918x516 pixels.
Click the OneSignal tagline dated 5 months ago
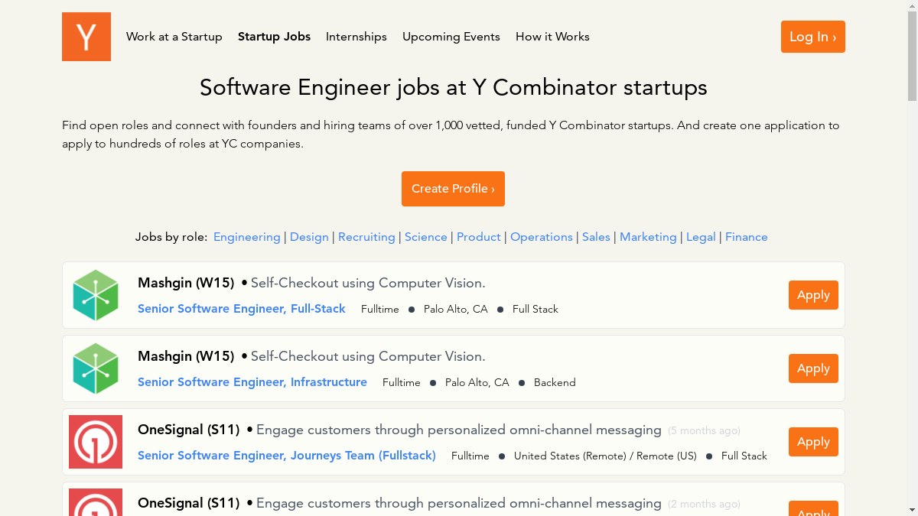[x=459, y=430]
